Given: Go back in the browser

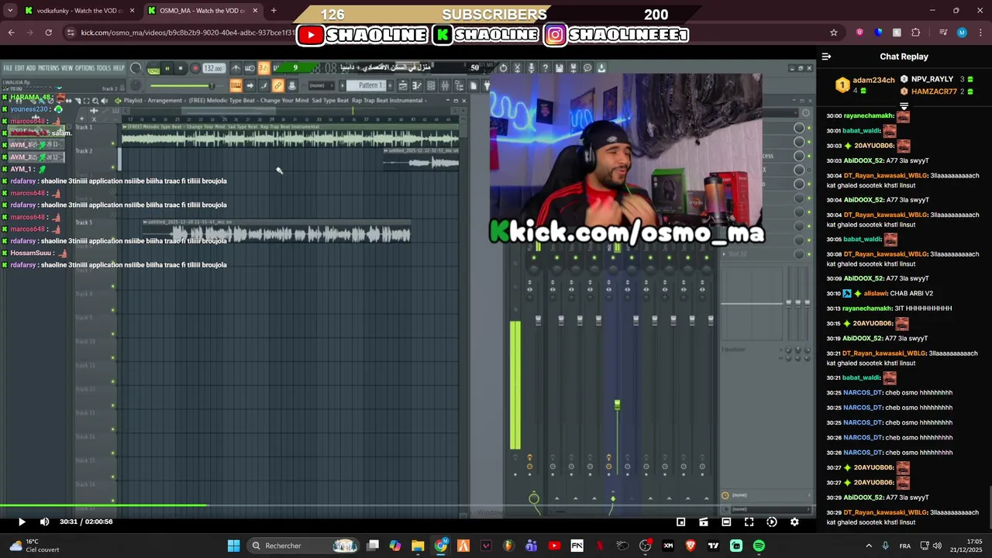Looking at the screenshot, I should point(11,33).
